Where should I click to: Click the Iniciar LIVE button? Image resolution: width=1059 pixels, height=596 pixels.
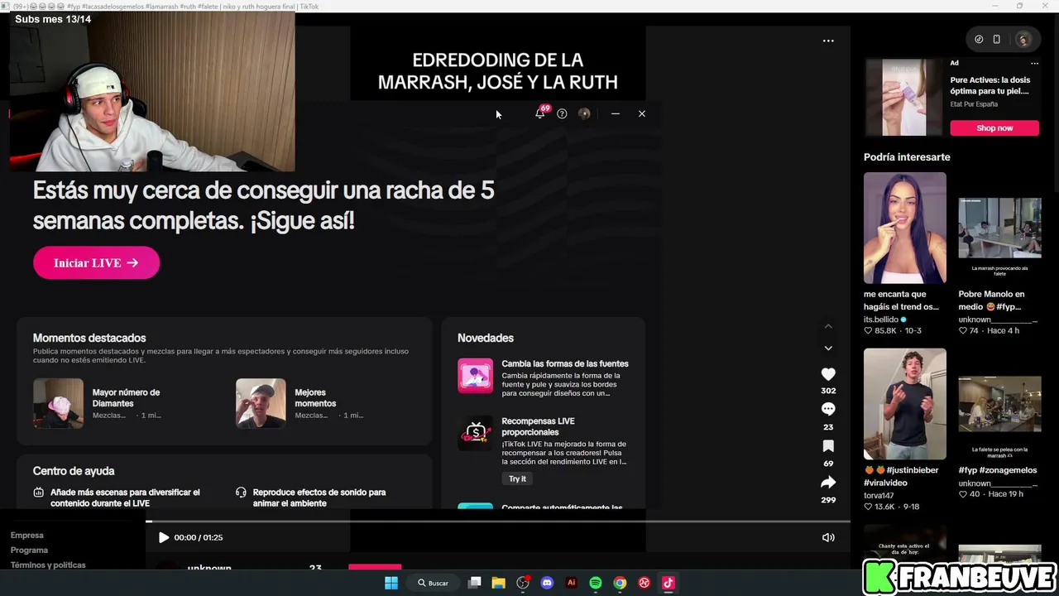[96, 262]
